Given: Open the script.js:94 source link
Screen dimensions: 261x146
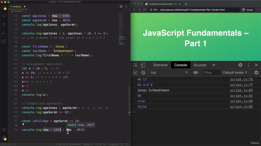Looking at the screenshot, I should click(241, 101).
